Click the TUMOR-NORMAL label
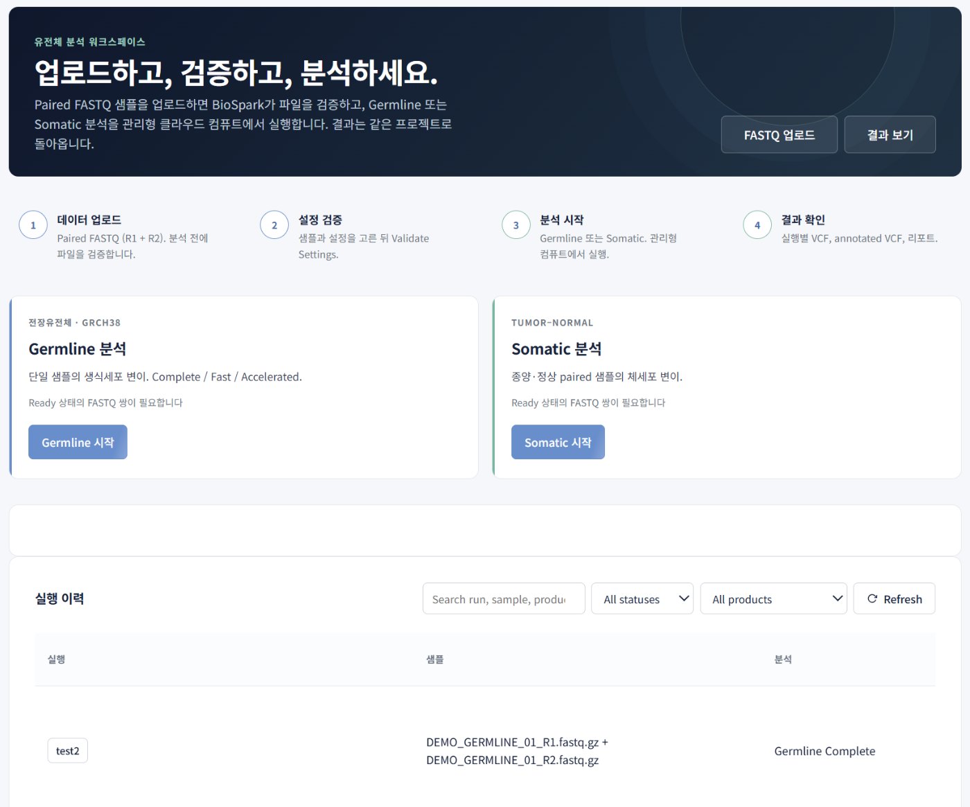Image resolution: width=970 pixels, height=807 pixels. (552, 323)
